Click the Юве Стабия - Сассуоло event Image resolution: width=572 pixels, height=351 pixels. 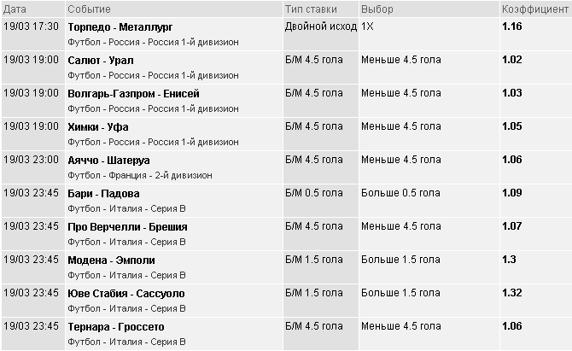pyautogui.click(x=125, y=293)
